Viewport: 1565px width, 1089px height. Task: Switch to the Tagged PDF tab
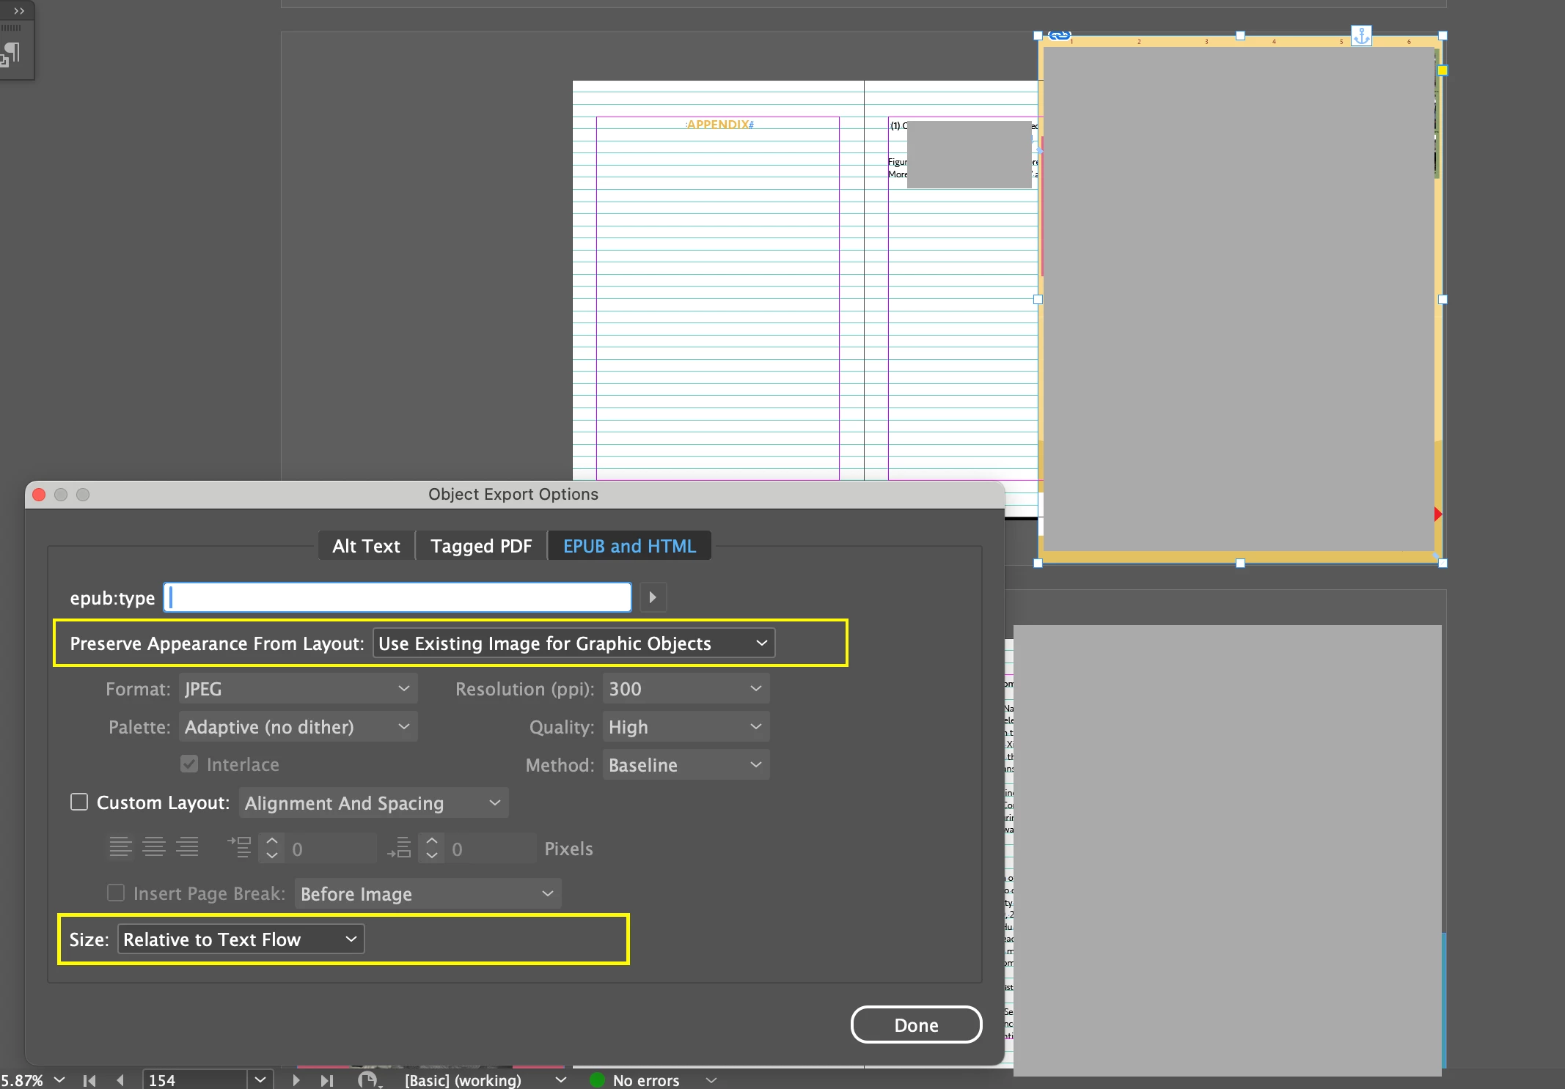pyautogui.click(x=481, y=546)
